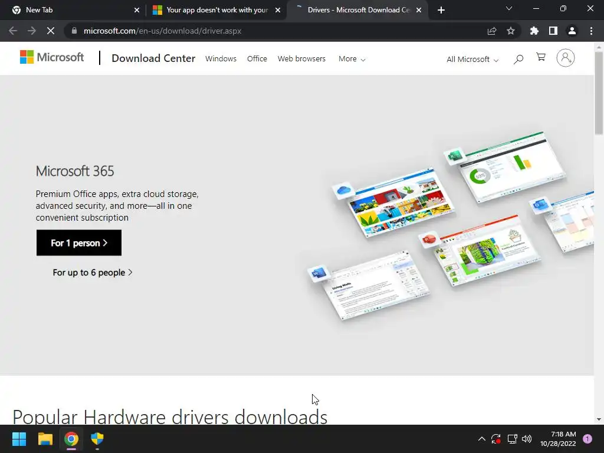Stop loading the page with X button
604x453 pixels.
tap(51, 31)
